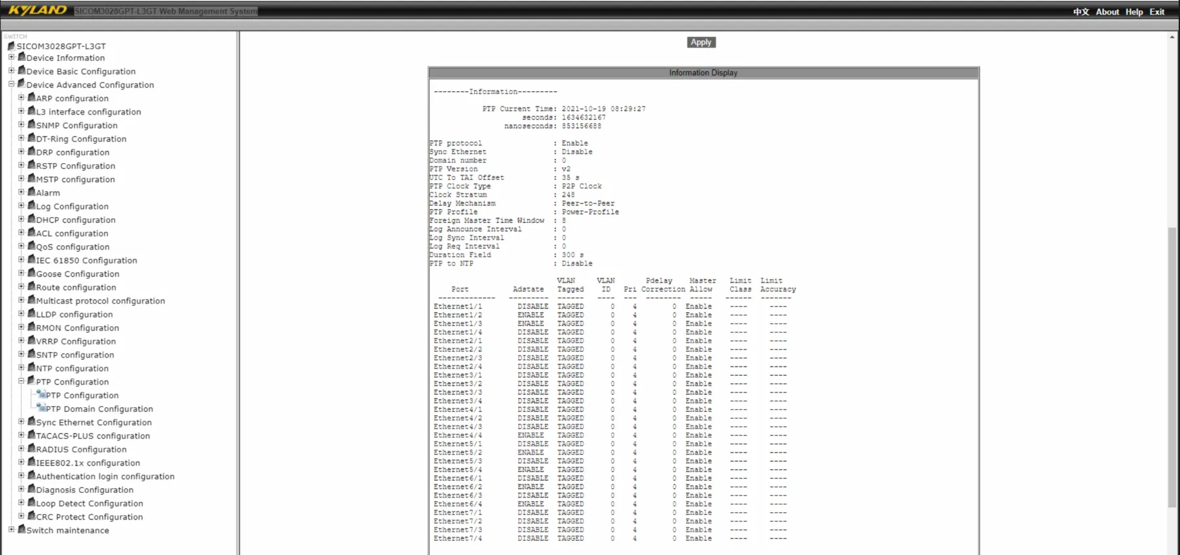Open the About page

coord(1108,12)
